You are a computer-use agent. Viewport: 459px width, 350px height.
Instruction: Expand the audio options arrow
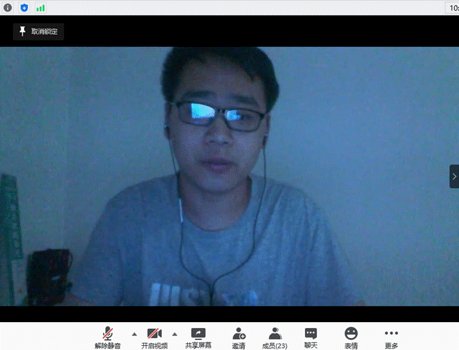click(134, 333)
